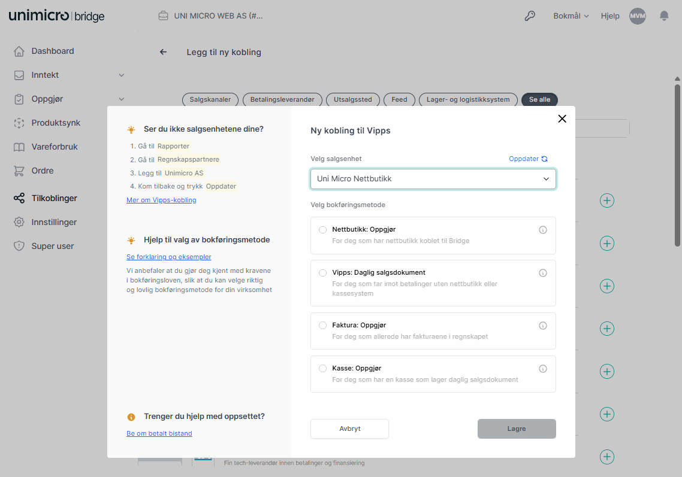
Task: Click the Tilkoblinger share icon
Action: 19,198
